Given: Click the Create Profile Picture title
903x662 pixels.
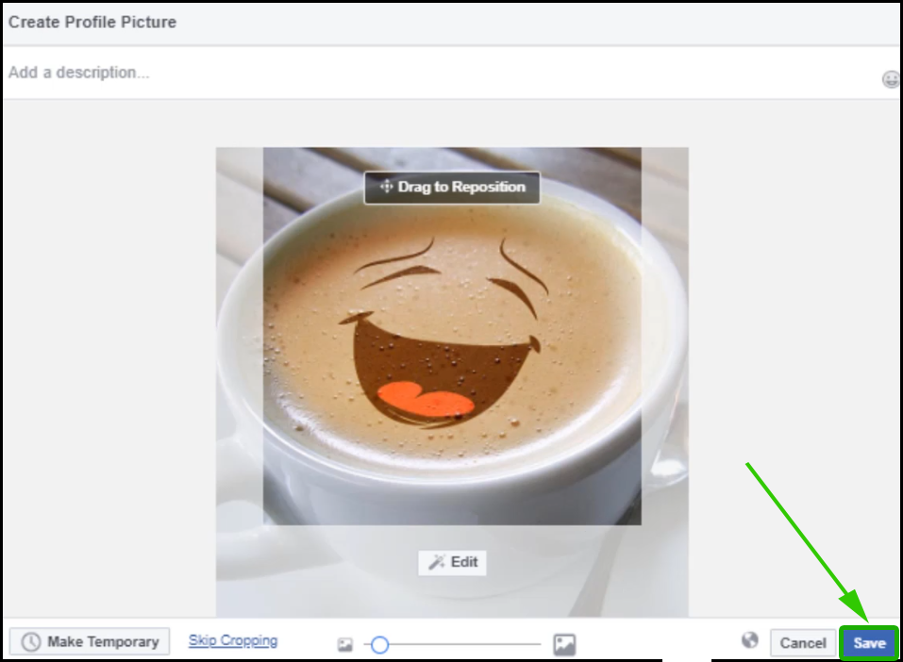Looking at the screenshot, I should tap(92, 22).
